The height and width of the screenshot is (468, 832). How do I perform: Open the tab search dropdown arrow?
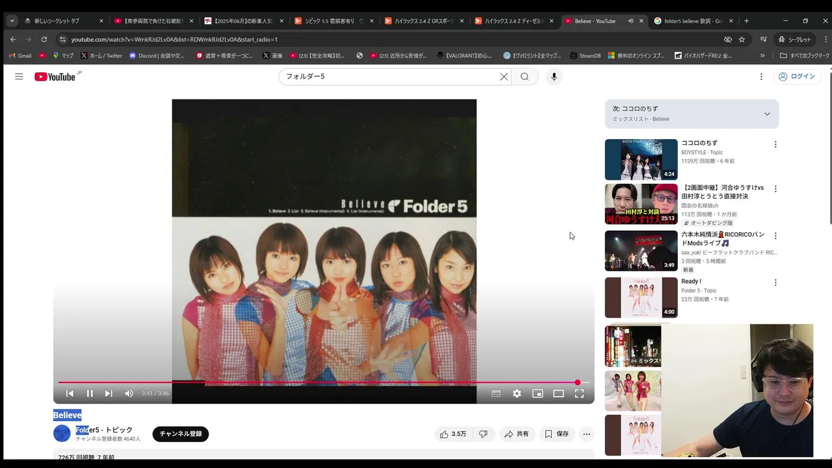click(x=12, y=21)
